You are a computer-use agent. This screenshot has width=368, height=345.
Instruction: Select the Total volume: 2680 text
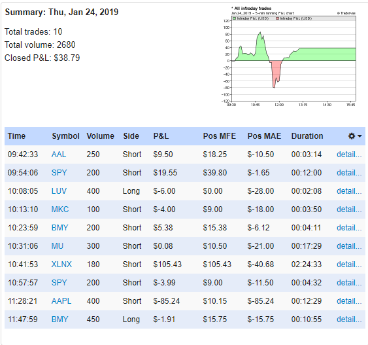pos(40,45)
